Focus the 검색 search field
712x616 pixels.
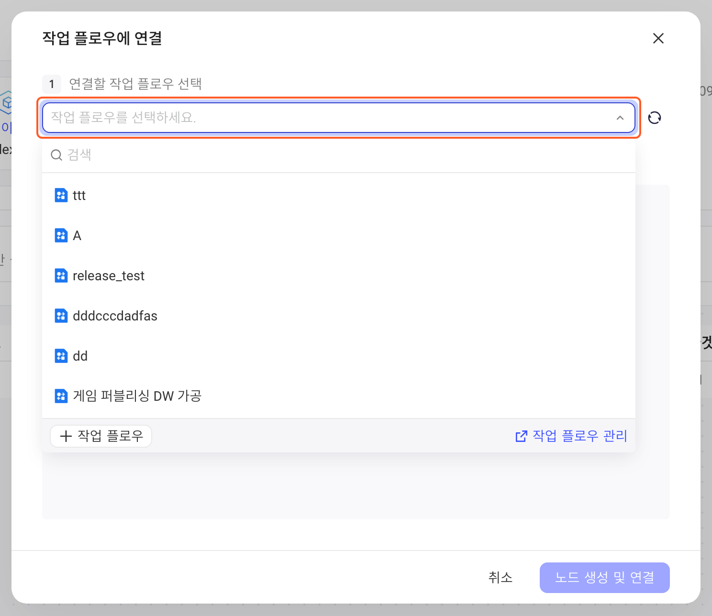pos(339,155)
